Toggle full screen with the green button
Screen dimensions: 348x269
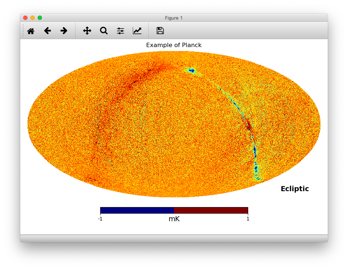[x=39, y=17]
